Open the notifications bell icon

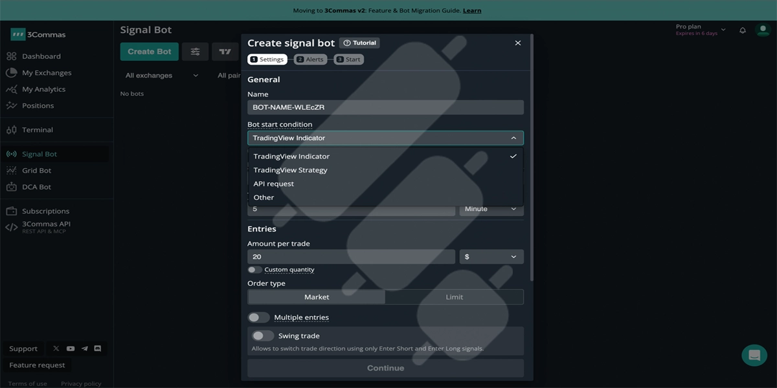tap(743, 30)
